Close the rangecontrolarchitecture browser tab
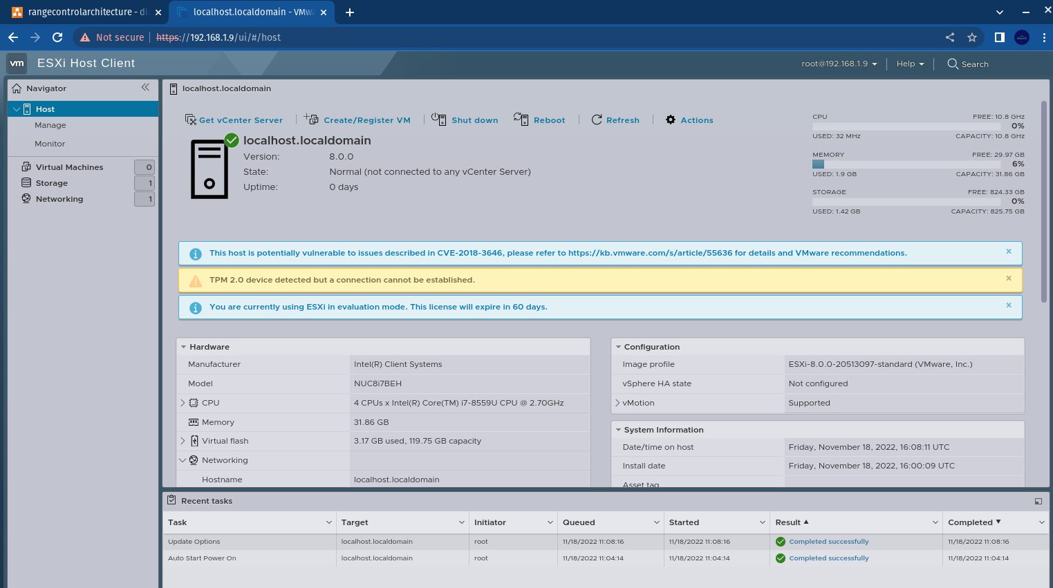 tap(158, 12)
